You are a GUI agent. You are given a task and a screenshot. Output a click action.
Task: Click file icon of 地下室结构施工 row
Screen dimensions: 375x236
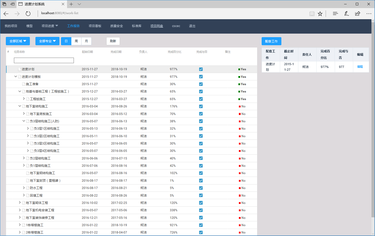coord(24,106)
